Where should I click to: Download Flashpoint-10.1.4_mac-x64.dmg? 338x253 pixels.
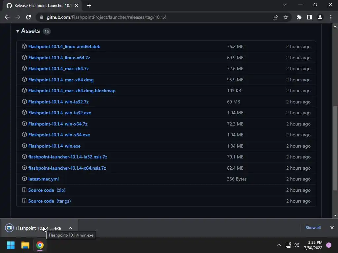click(61, 80)
